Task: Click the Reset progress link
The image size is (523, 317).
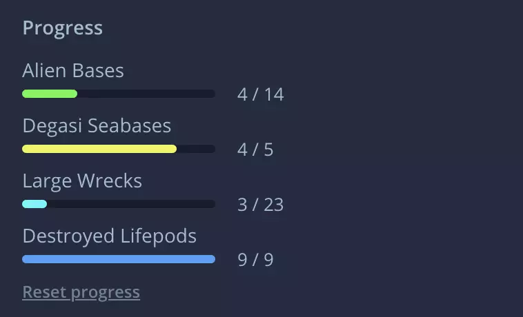Action: [x=81, y=292]
